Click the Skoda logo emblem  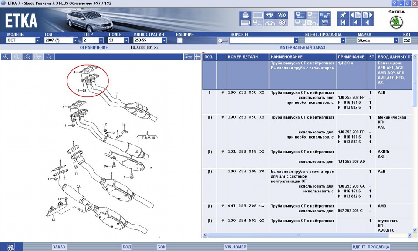tap(396, 22)
